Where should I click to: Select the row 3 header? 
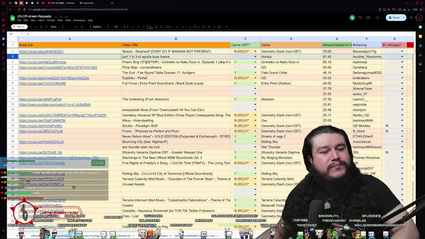(x=13, y=57)
